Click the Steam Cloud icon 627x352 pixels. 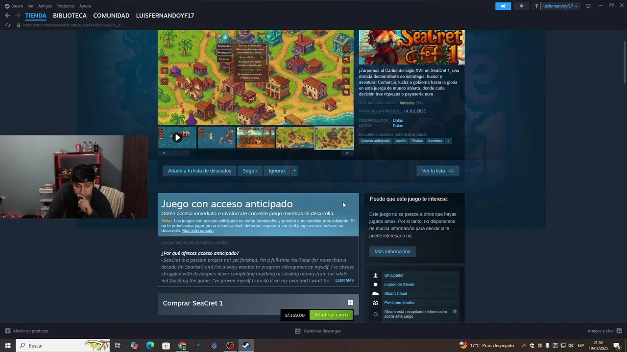click(376, 293)
